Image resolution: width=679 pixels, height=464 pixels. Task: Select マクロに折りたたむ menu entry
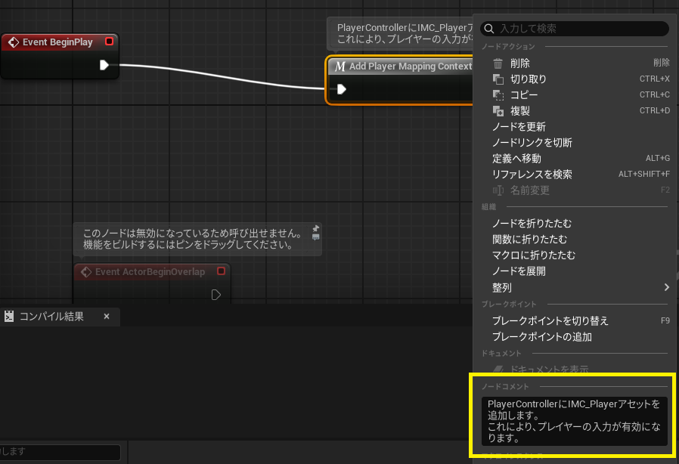(576, 255)
